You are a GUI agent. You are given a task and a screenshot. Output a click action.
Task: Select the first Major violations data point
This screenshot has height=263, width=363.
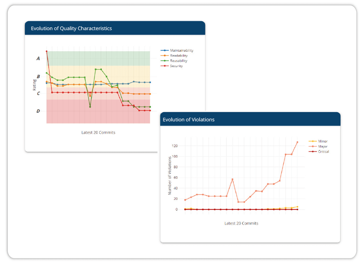tap(185, 200)
